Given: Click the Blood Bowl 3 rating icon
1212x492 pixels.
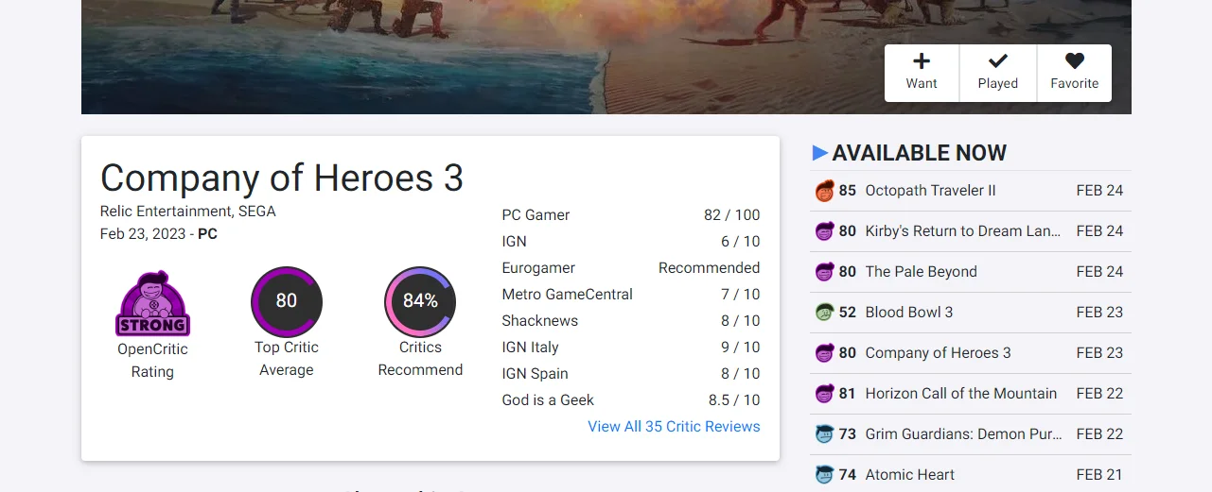Looking at the screenshot, I should 824,313.
